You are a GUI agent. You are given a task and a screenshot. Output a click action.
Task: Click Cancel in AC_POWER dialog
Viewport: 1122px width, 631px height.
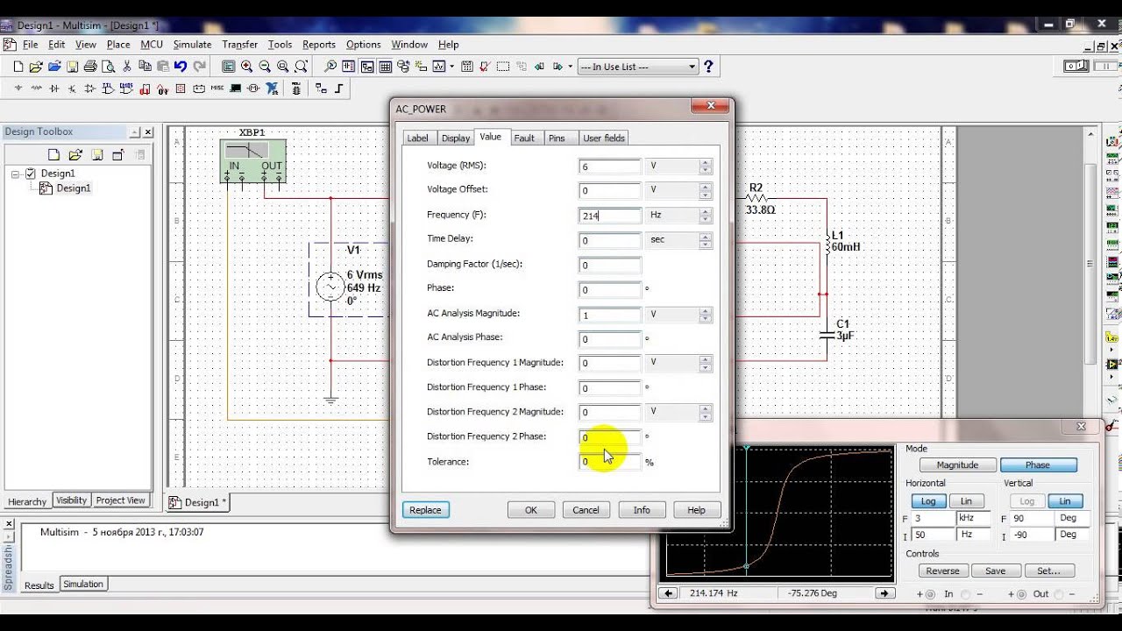click(586, 510)
